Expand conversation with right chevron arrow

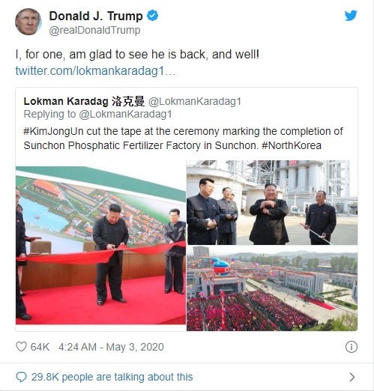[352, 377]
